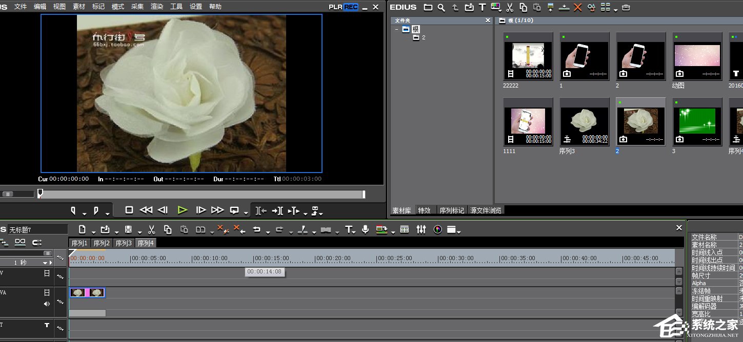
Task: Toggle the T track title lock icon
Action: [x=47, y=325]
